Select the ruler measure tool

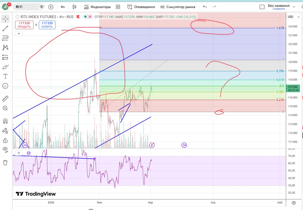tap(5, 98)
